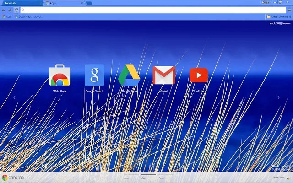Open the Web Store app
The height and width of the screenshot is (183, 293).
point(60,75)
